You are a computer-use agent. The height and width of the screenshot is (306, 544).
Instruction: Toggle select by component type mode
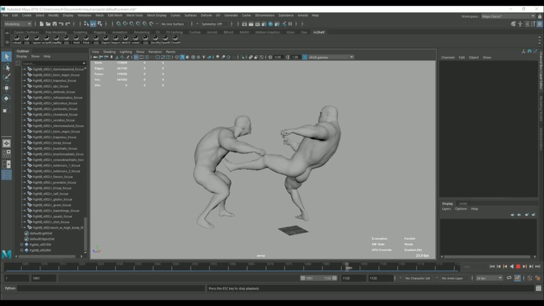[x=99, y=24]
